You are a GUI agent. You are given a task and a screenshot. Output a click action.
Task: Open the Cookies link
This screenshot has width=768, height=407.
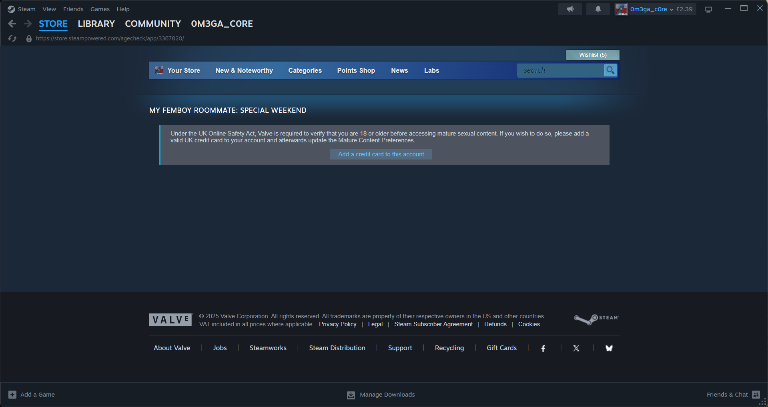(529, 324)
